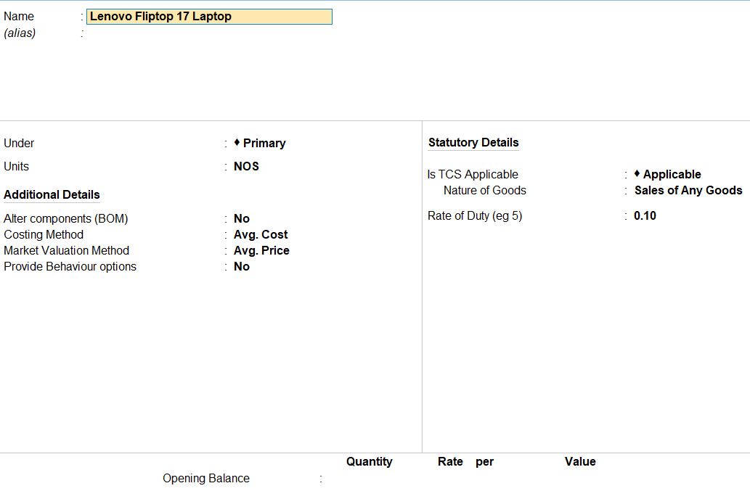
Task: Click the alias label
Action: (x=20, y=33)
